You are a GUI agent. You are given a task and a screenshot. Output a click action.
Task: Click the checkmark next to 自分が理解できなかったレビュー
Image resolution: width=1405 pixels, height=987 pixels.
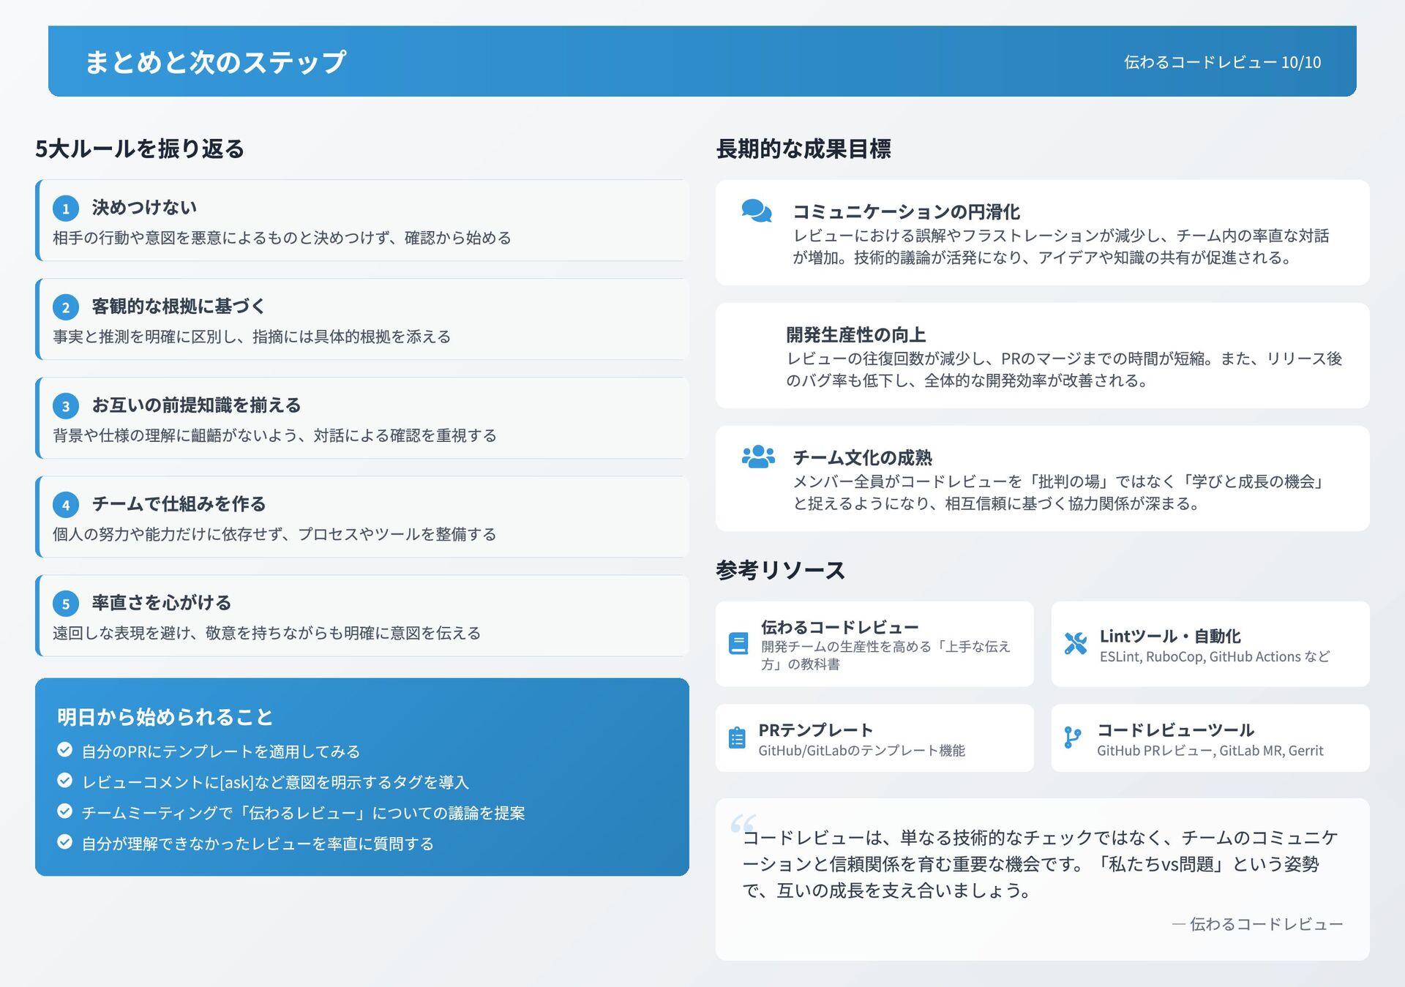65,842
